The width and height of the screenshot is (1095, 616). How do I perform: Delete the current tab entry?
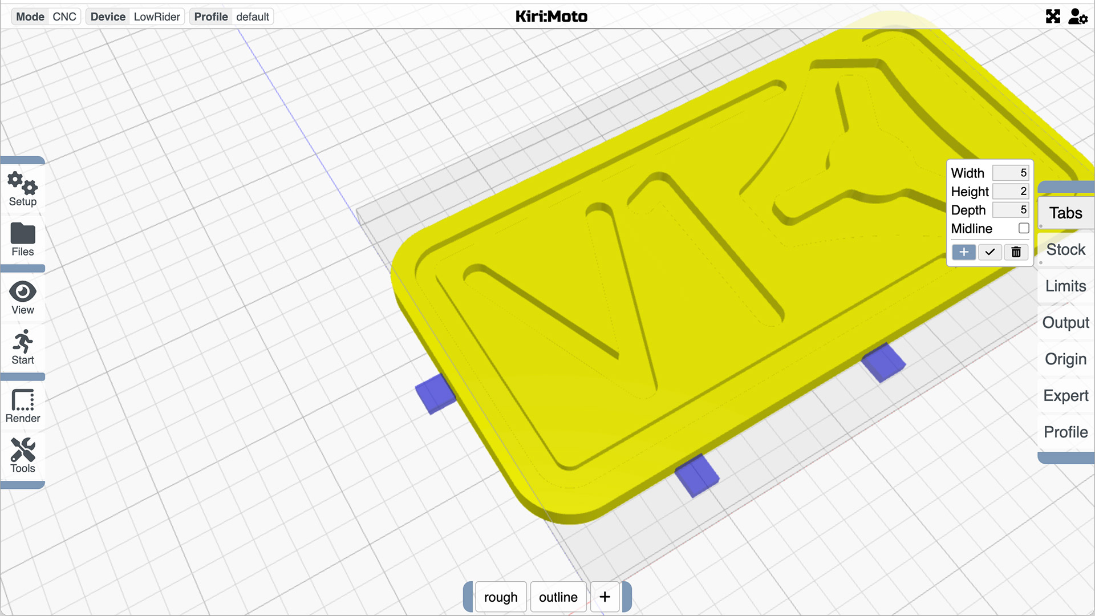[1015, 251]
